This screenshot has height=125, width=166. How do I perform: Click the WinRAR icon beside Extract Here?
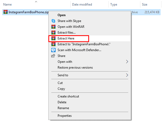53,38
